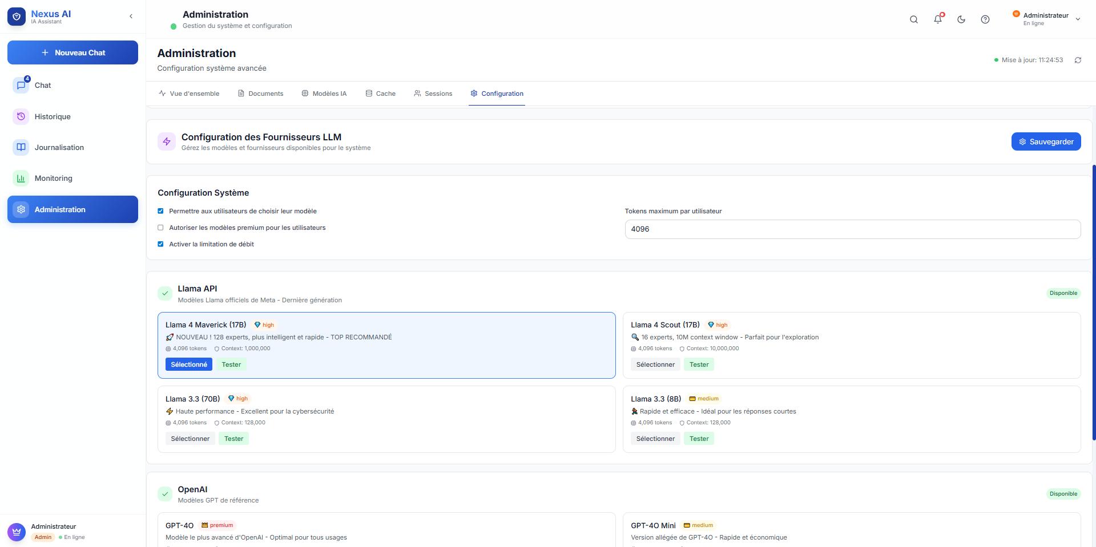This screenshot has width=1096, height=547.
Task: Open the Sessions tab
Action: (x=433, y=94)
